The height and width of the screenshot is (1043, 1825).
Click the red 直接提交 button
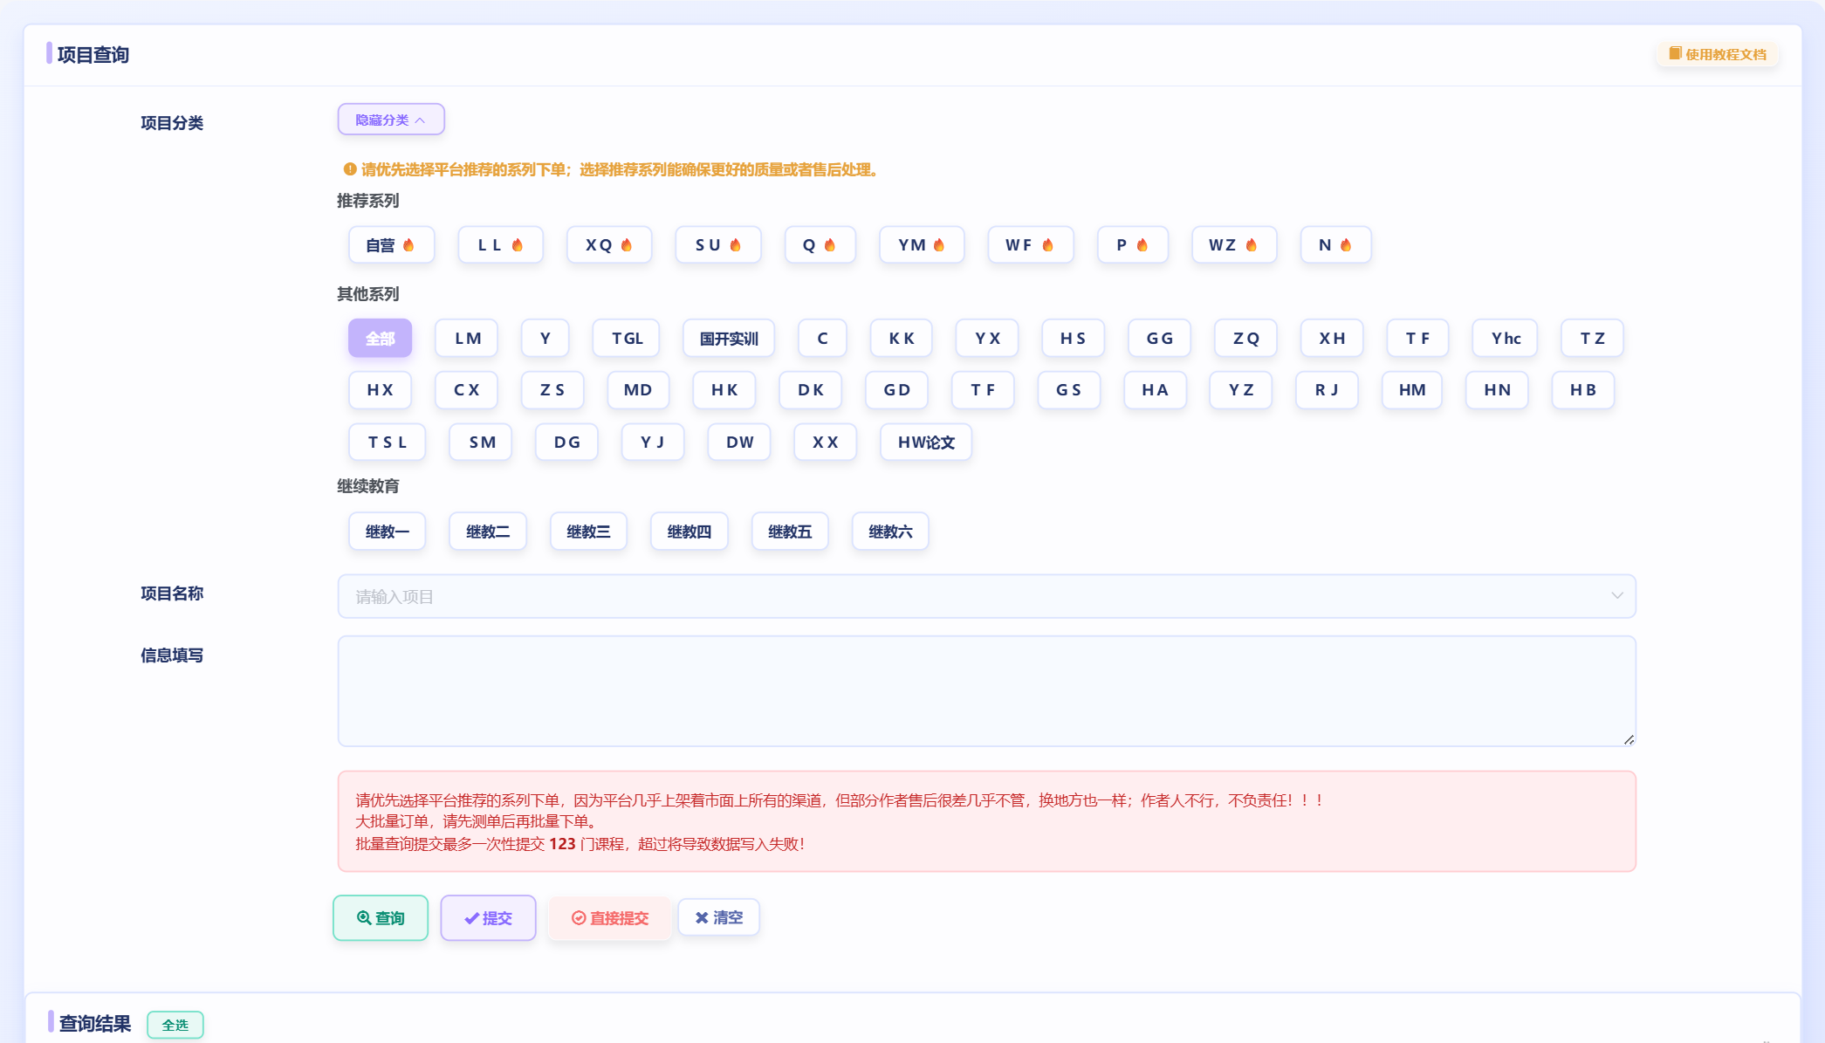point(608,917)
